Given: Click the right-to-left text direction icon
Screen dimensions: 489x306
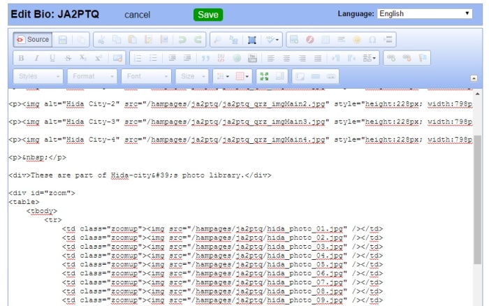Looking at the screenshot, I should (351, 58).
